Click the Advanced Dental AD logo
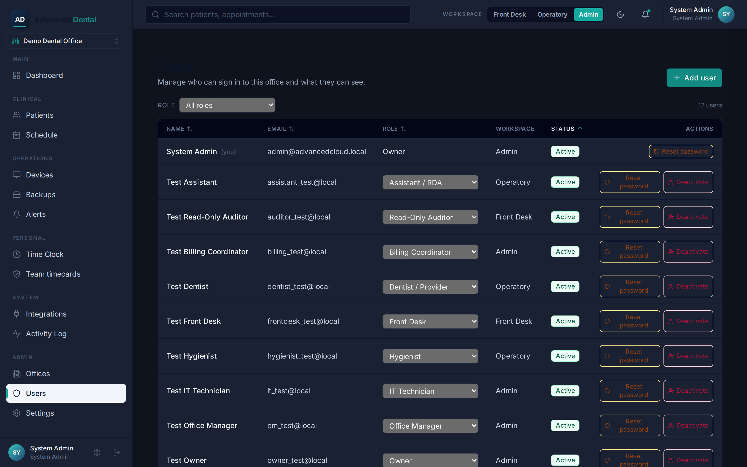The width and height of the screenshot is (747, 467). tap(20, 19)
